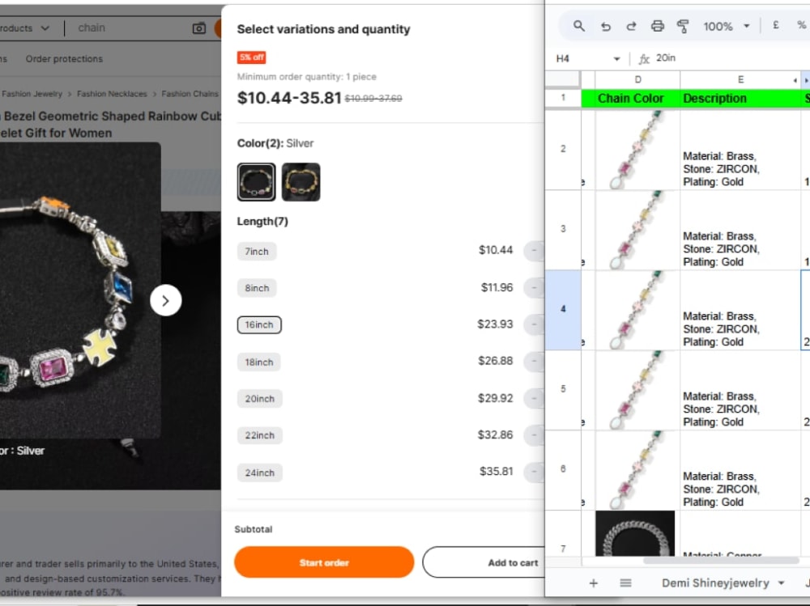The image size is (810, 606).
Task: Expand hidden columns with right arrow
Action: (x=806, y=80)
